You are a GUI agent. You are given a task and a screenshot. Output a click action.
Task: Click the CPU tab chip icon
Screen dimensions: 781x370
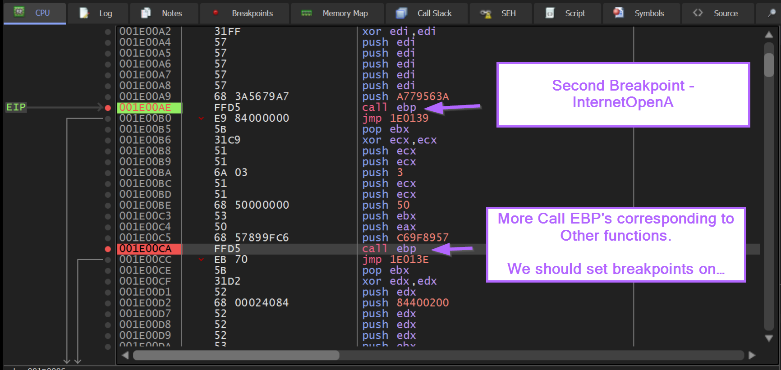[x=19, y=12]
